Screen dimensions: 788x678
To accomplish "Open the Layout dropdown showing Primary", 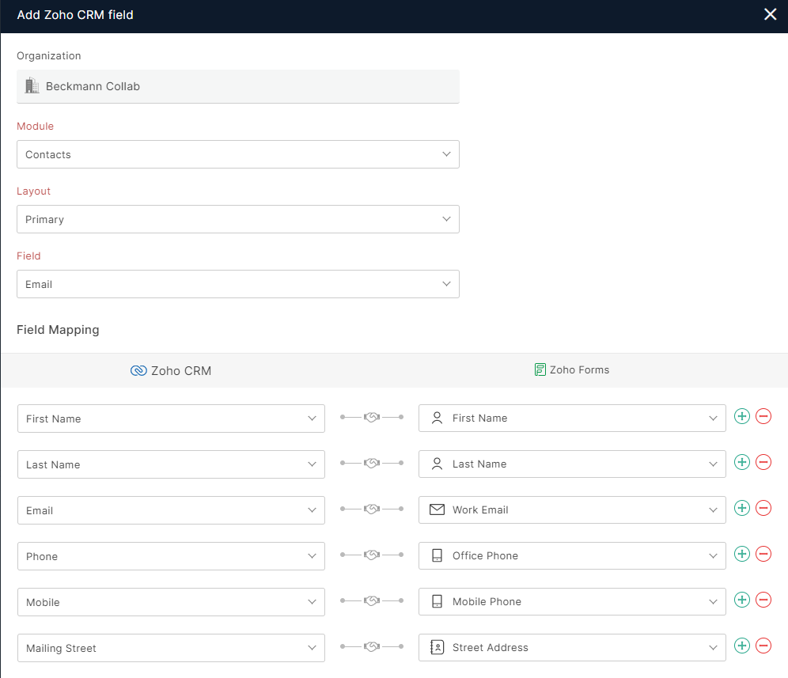I will coord(237,219).
